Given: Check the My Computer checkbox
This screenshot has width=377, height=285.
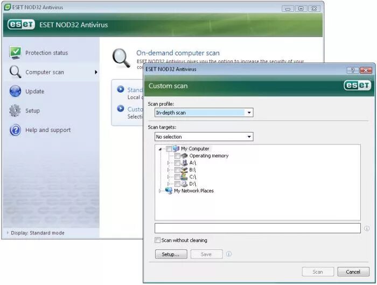Looking at the screenshot, I should 169,149.
